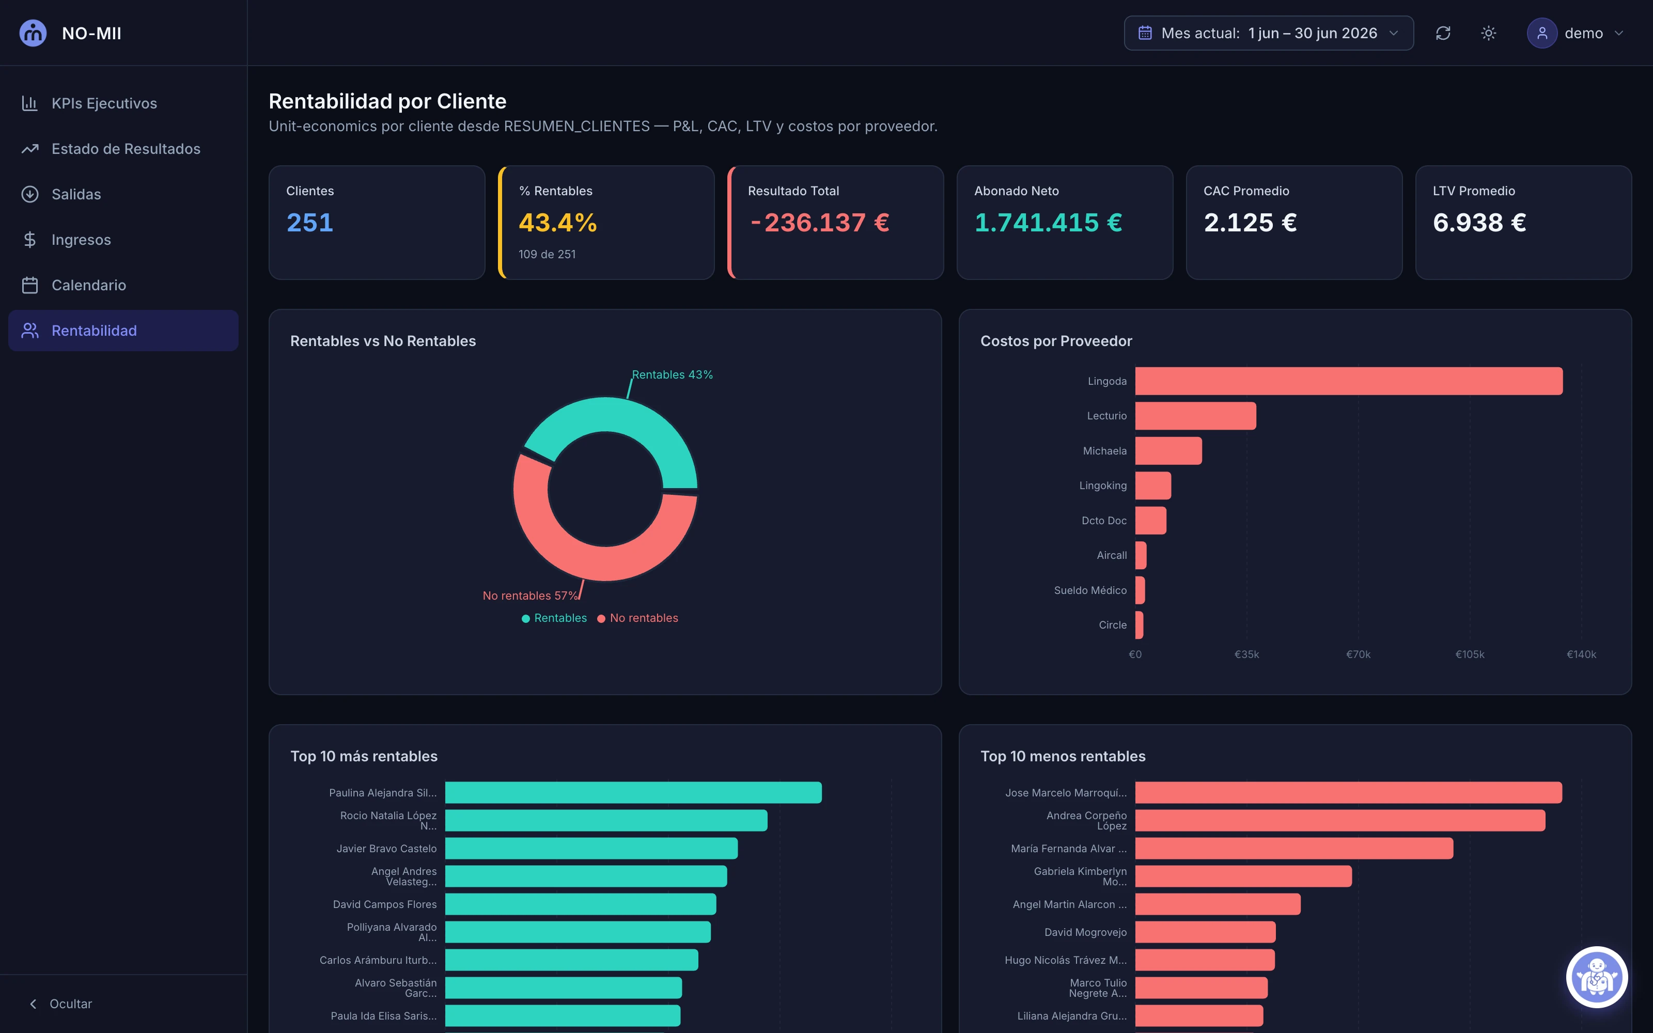The width and height of the screenshot is (1653, 1033).
Task: Click 'Rentabilidad por Cliente' page heading
Action: pyautogui.click(x=387, y=101)
